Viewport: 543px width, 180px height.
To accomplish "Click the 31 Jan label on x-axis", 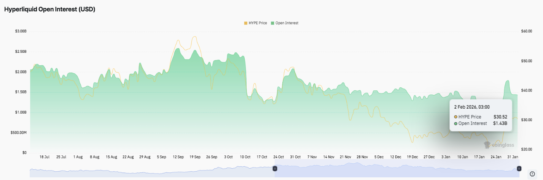I will (512, 157).
